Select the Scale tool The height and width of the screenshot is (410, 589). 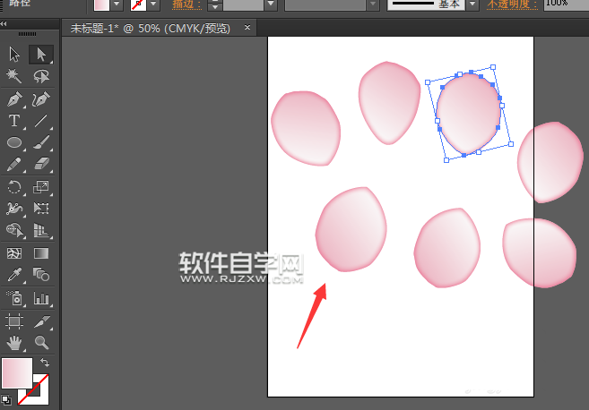coord(41,187)
